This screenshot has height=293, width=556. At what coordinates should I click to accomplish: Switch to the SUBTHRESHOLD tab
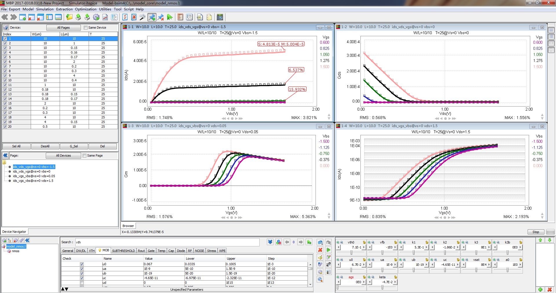click(123, 251)
